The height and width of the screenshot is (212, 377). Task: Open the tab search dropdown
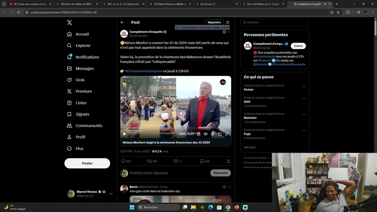tap(4, 4)
